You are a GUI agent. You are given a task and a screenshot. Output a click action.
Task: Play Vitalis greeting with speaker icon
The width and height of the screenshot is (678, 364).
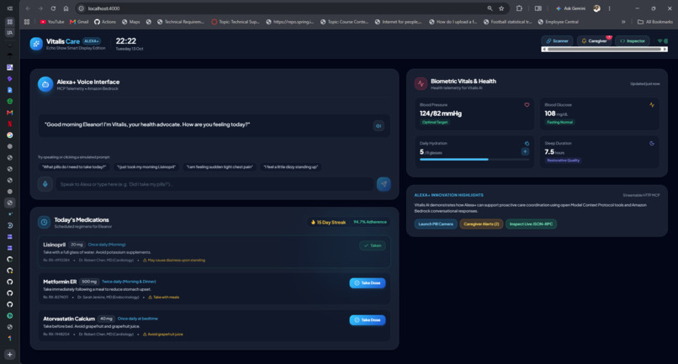[x=379, y=126]
